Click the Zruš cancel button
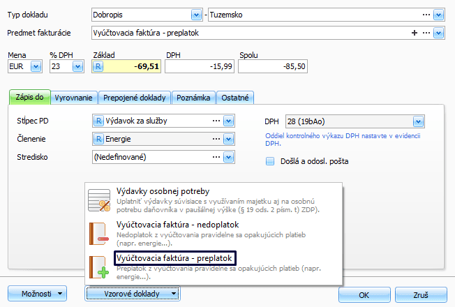 click(x=419, y=294)
